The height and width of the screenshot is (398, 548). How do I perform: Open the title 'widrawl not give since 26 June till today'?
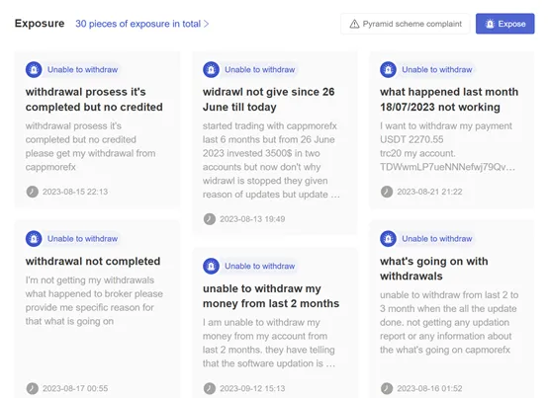click(x=268, y=99)
